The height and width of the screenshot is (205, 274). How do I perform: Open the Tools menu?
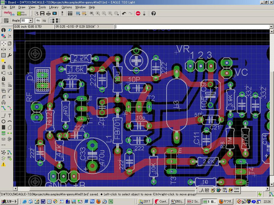(x=42, y=7)
